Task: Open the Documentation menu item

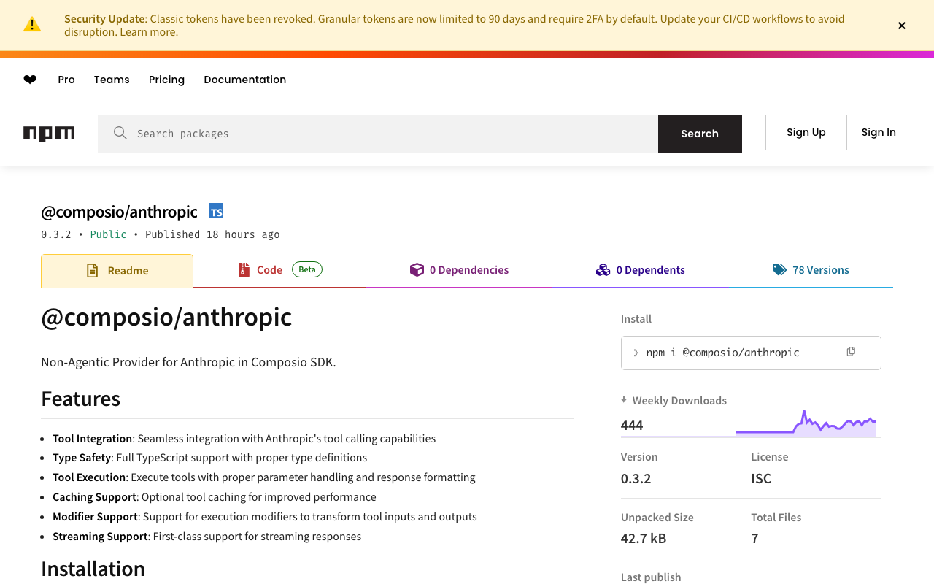Action: [x=244, y=80]
